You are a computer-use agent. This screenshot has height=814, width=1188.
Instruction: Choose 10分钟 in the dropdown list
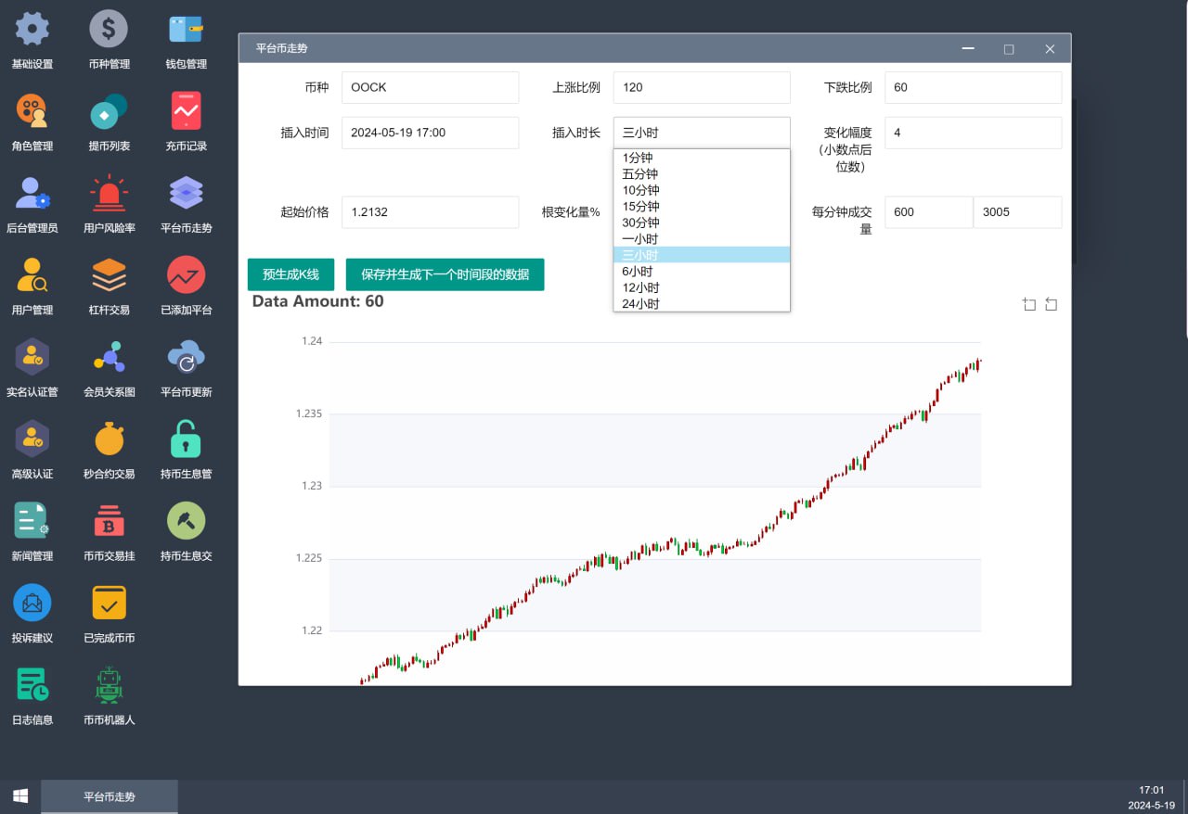[x=702, y=190]
